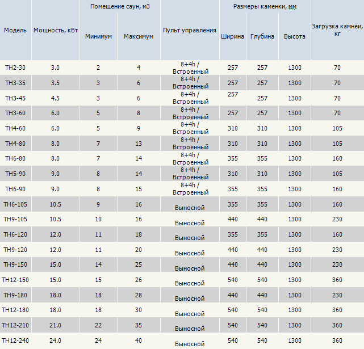Click maximum value 25 in TH9-150 row
Image resolution: width=364 pixels, height=349 pixels.
tap(139, 264)
